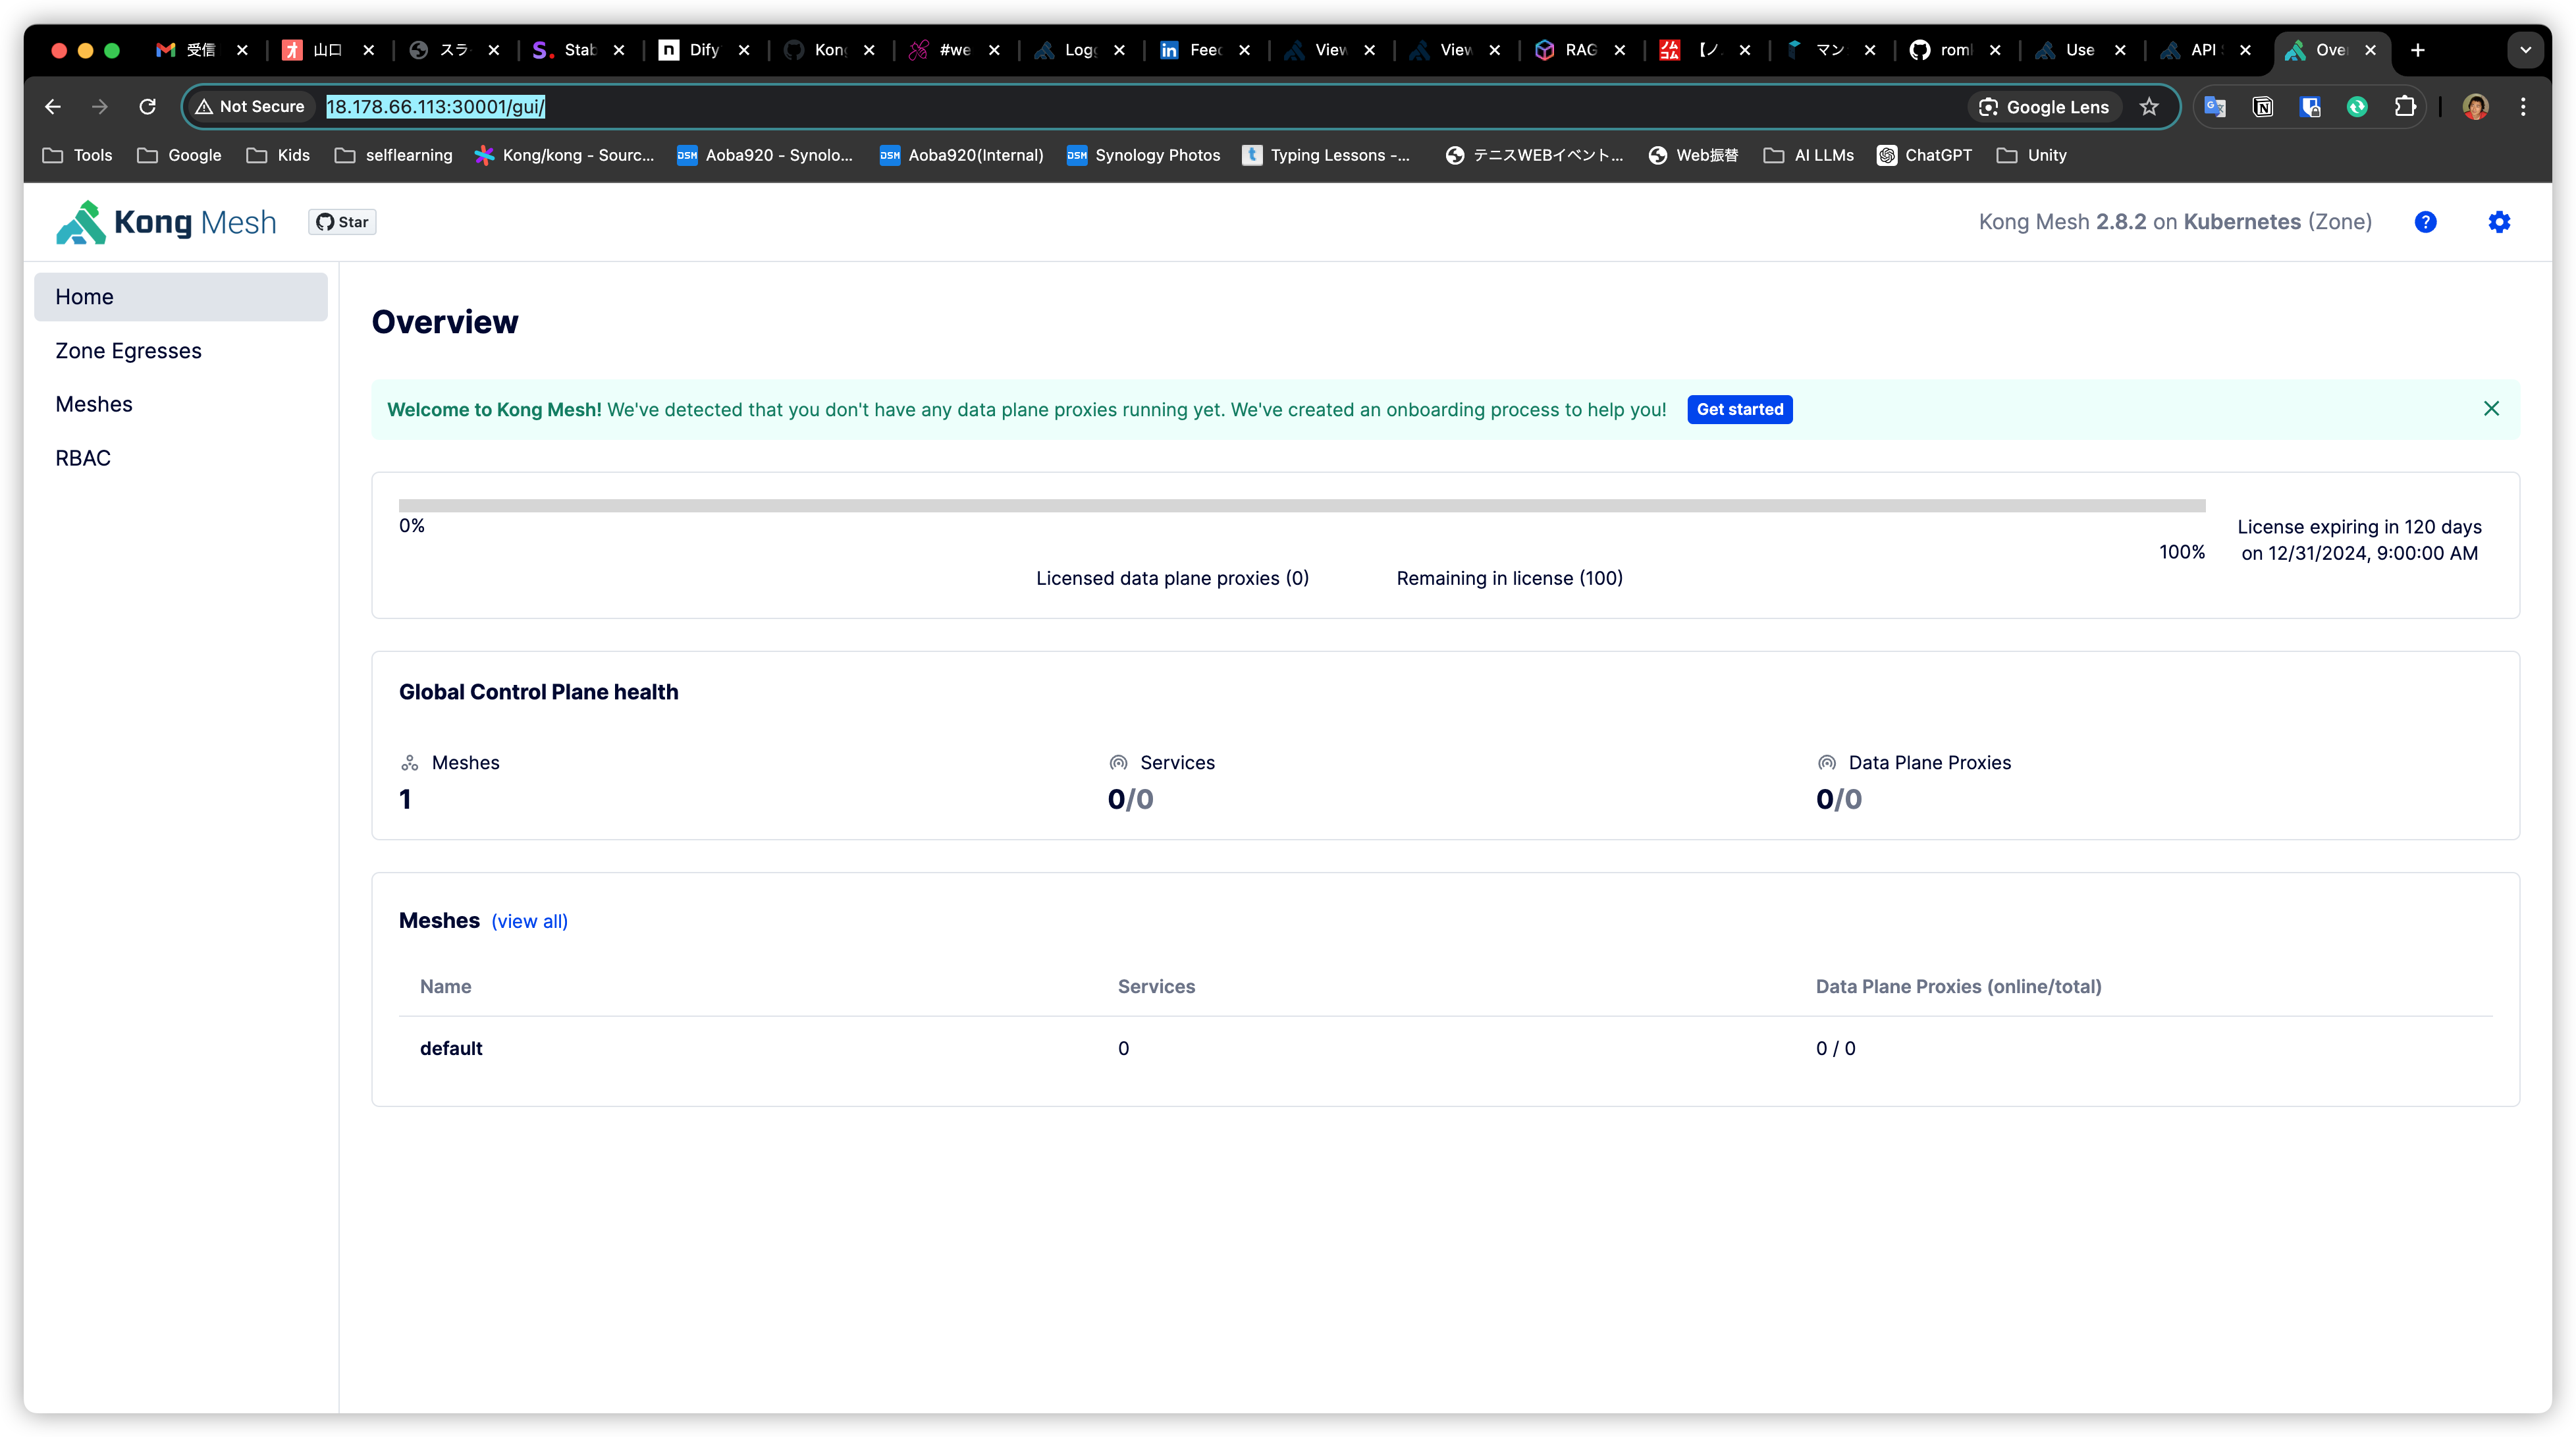Click the browser back arrow
The width and height of the screenshot is (2576, 1437).
(53, 107)
